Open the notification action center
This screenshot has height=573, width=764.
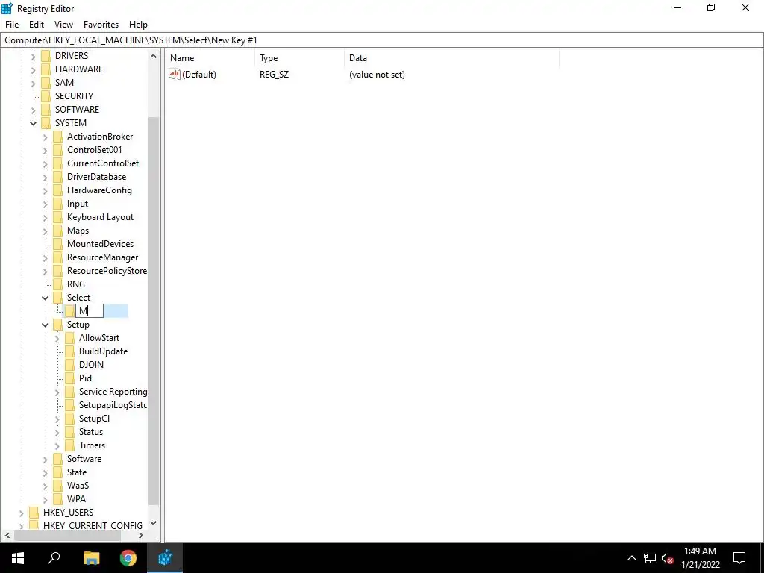[x=739, y=558]
